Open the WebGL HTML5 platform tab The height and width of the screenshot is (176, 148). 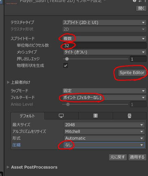pos(129,116)
